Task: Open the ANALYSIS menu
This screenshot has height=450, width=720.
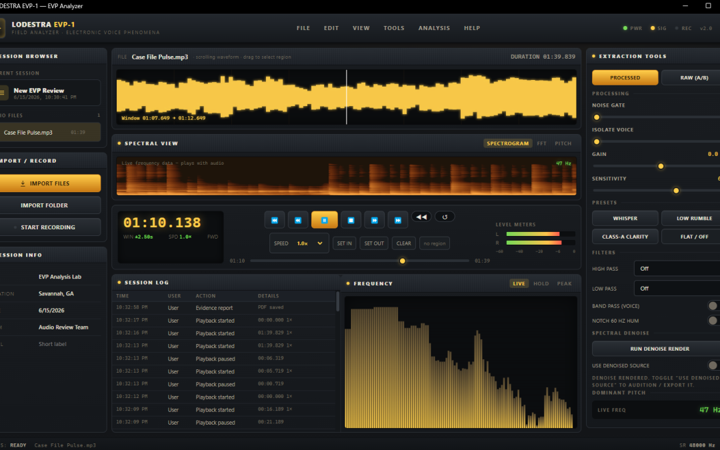Action: (434, 28)
